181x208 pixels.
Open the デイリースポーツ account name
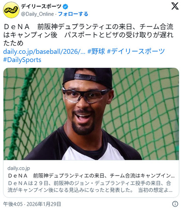42,7
